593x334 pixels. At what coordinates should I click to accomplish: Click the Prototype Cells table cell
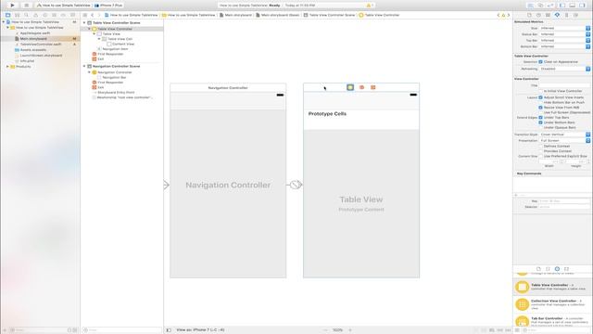pos(361,120)
